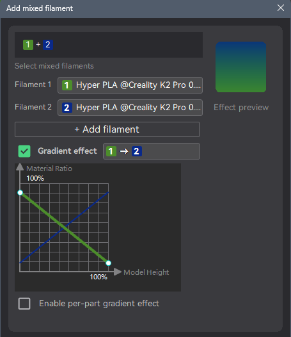Uncheck the Gradient effect checkbox
Viewport: 291px width, 337px height.
click(x=24, y=151)
